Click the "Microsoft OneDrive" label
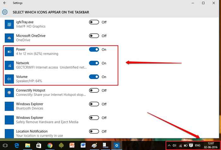Viewport: 221px width, 150px height. click(x=31, y=35)
